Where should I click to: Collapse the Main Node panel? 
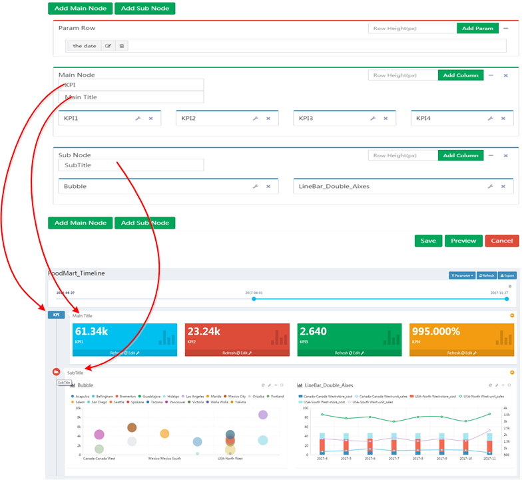point(491,75)
